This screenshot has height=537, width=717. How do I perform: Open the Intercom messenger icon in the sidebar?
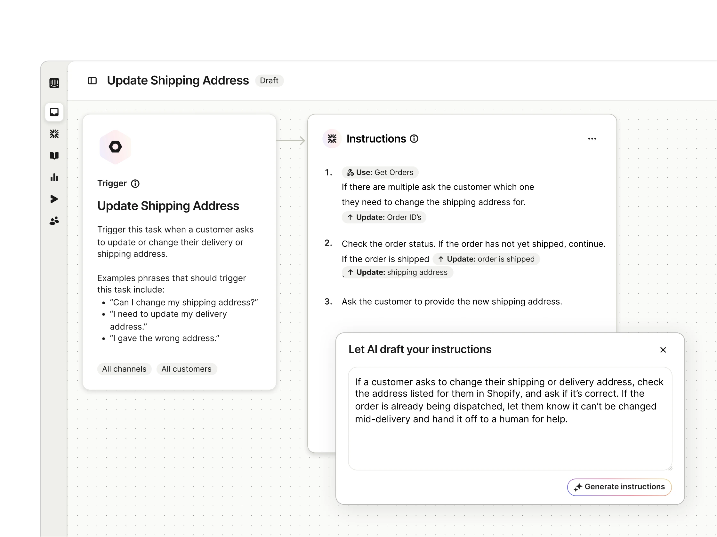(54, 83)
